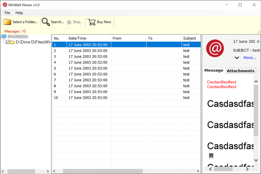
Task: Click the Select a Folder yellow folder icon
Action: click(x=7, y=22)
